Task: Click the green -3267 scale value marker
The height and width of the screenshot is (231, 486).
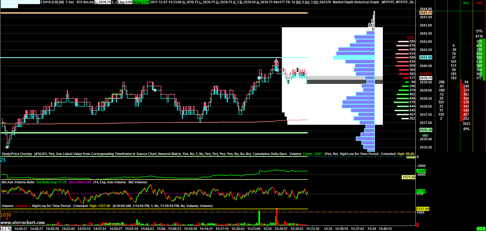Action: (421, 171)
